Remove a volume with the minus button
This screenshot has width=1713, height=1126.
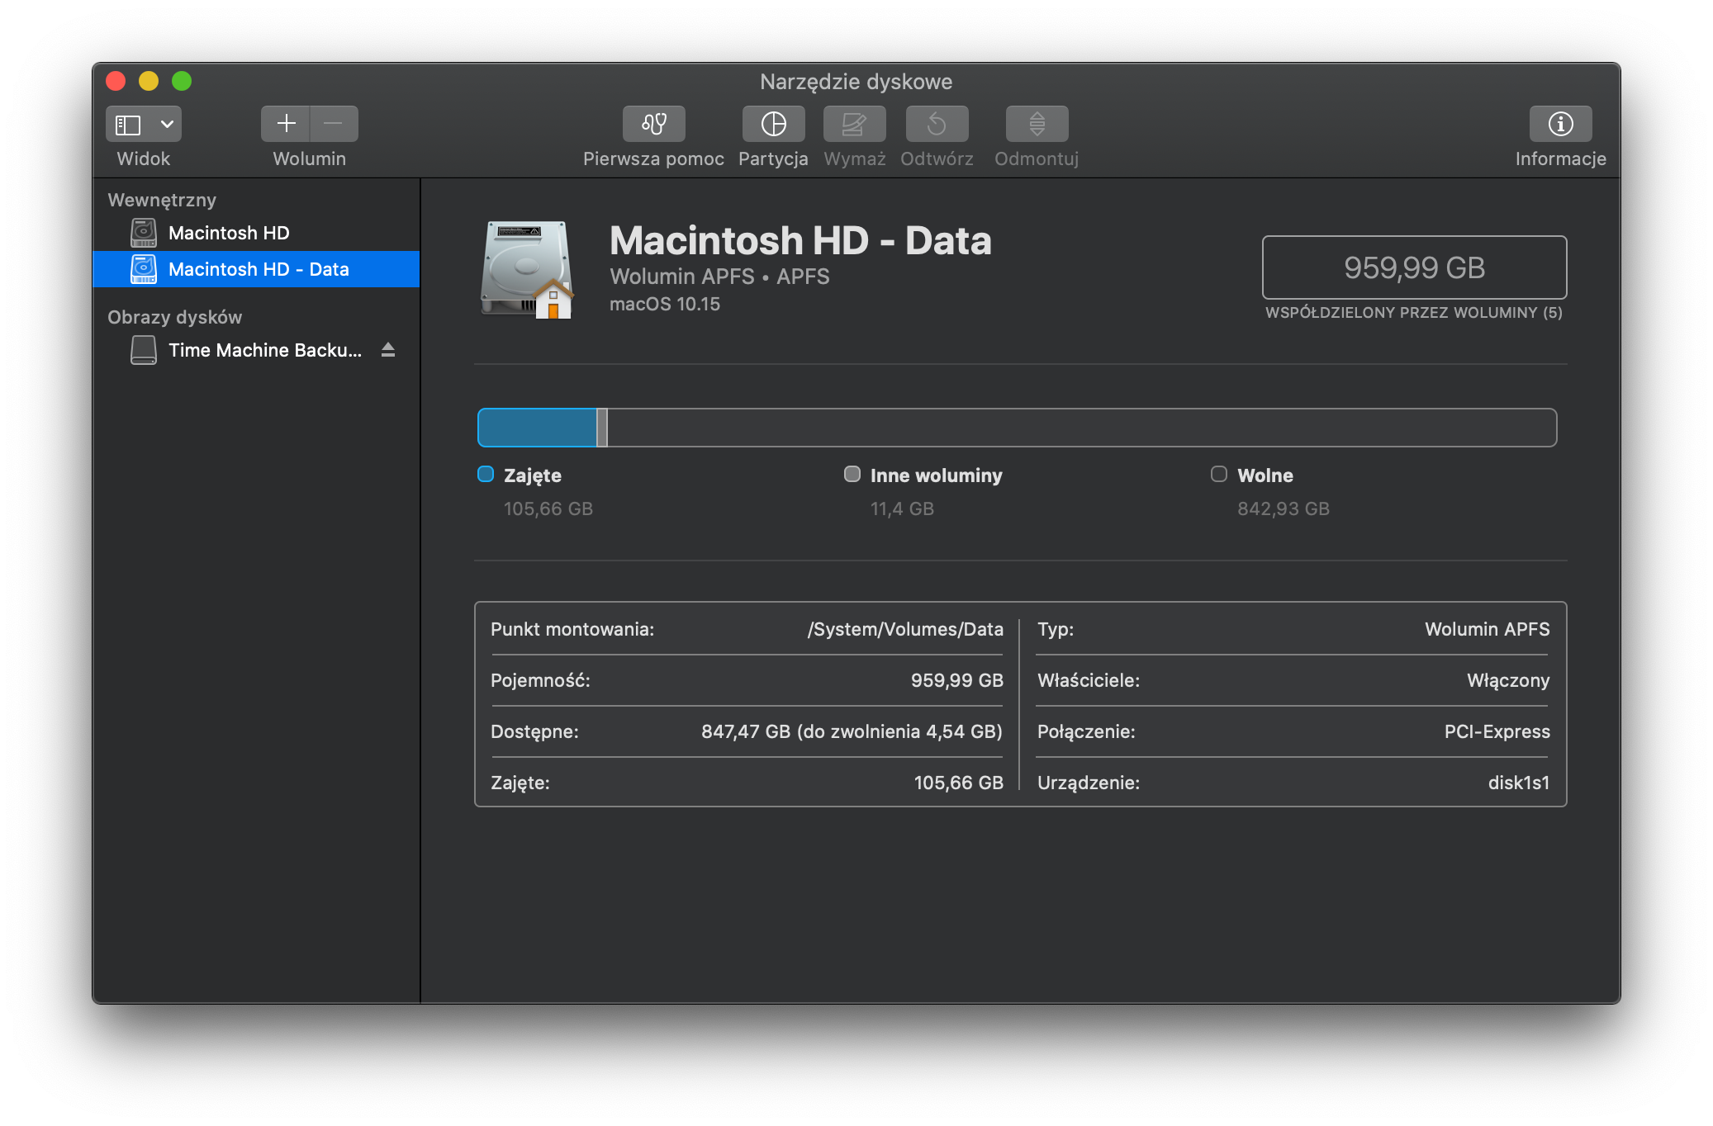pos(334,124)
